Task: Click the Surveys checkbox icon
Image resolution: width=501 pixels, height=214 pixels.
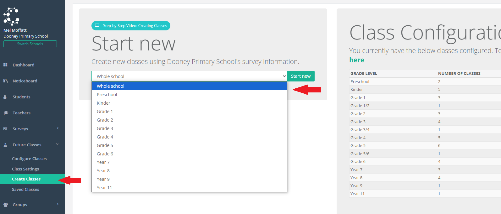Action: 5,129
